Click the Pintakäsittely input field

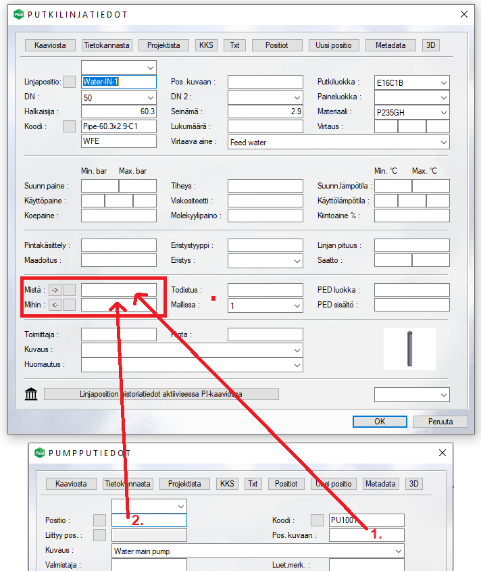(119, 245)
